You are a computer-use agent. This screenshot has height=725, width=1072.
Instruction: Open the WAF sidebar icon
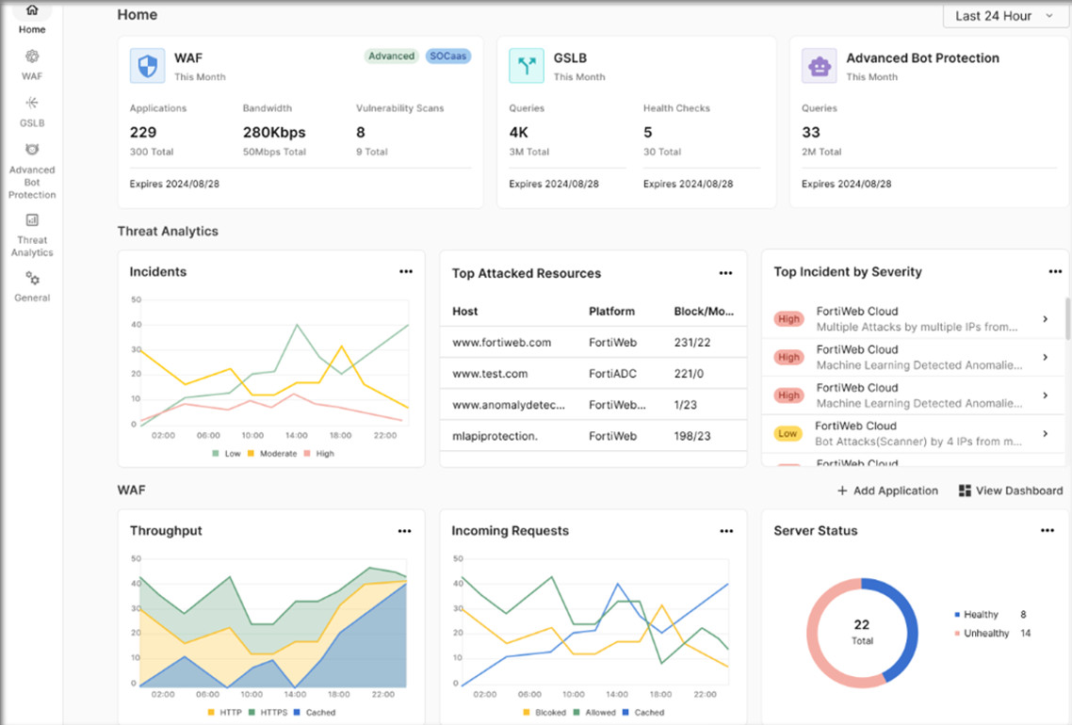tap(32, 56)
